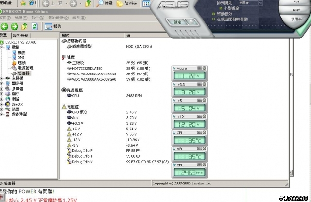Click ASUS 設定 settings button
Viewport: 311px width, 202px height.
(x=177, y=22)
